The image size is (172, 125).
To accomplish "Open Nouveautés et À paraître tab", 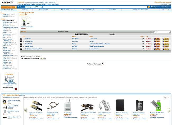I will coord(89,10).
